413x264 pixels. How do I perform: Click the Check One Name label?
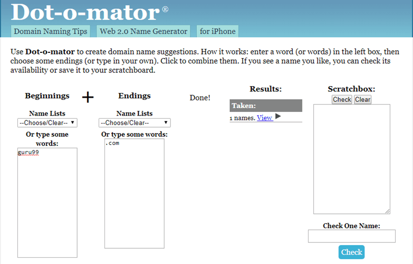coord(351,226)
